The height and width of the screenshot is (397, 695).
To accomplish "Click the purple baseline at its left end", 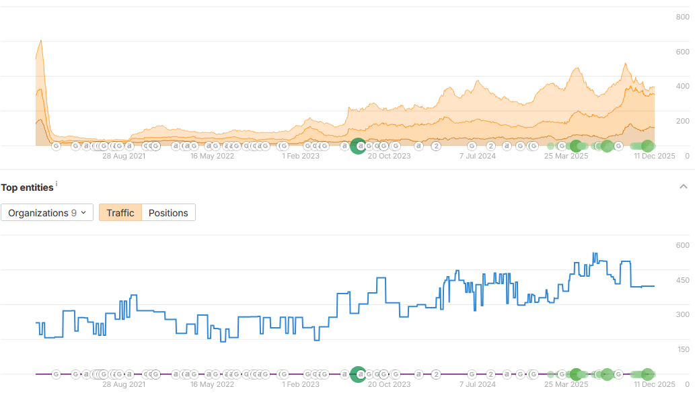I will click(x=38, y=374).
